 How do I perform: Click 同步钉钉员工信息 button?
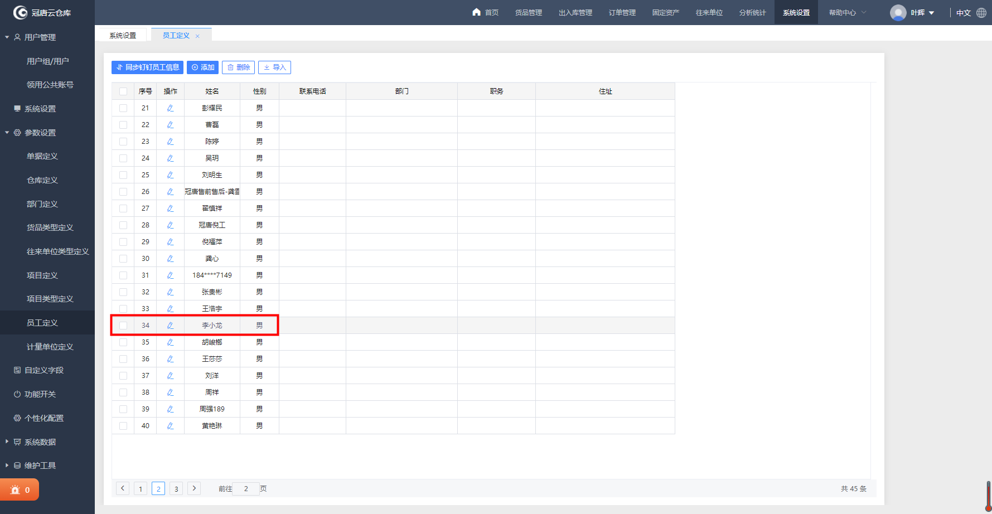[147, 67]
